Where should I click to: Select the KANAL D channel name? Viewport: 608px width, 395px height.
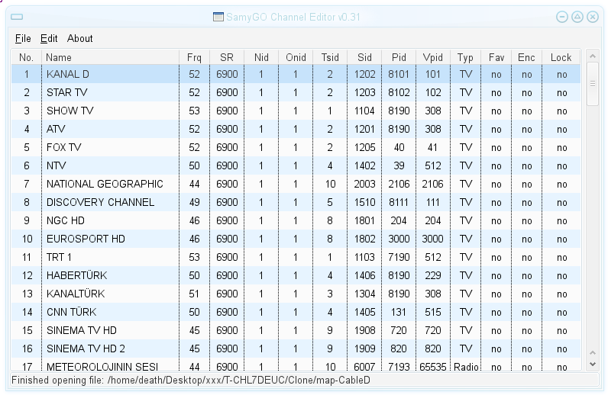pos(68,74)
